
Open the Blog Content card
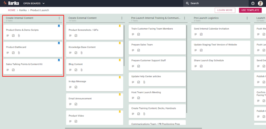(x=95, y=66)
